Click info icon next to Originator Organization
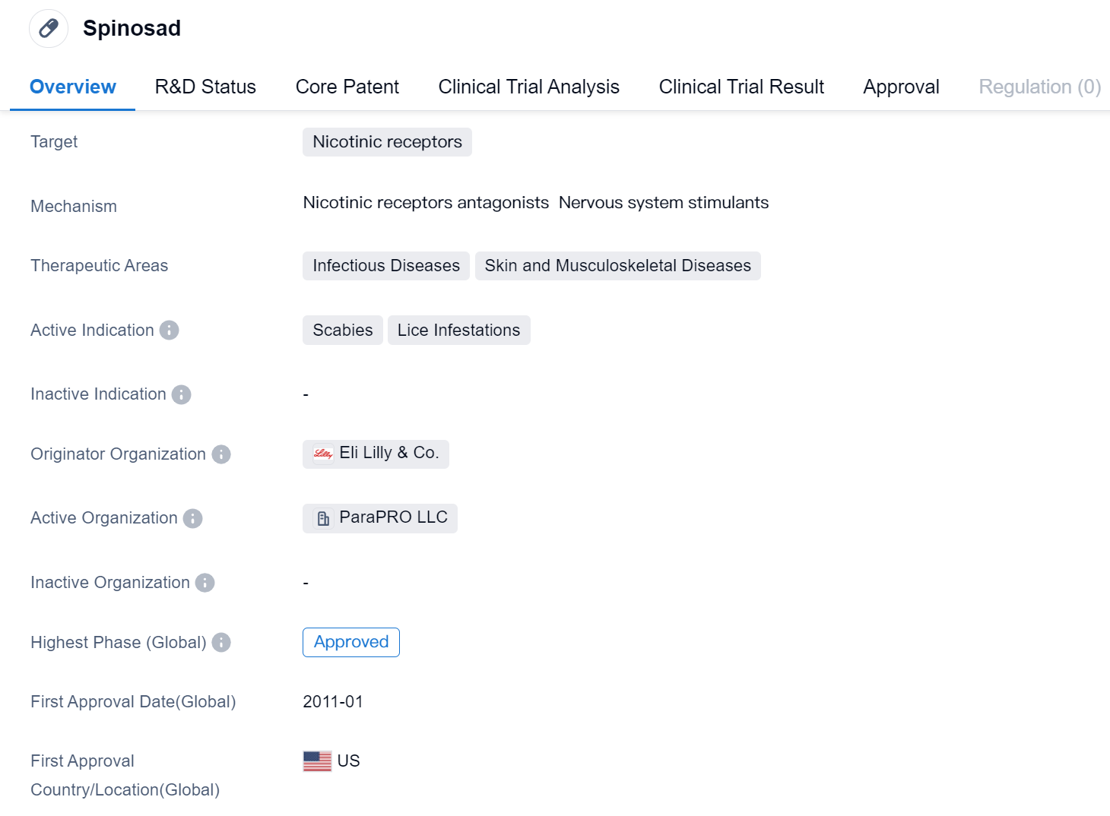 coord(221,454)
